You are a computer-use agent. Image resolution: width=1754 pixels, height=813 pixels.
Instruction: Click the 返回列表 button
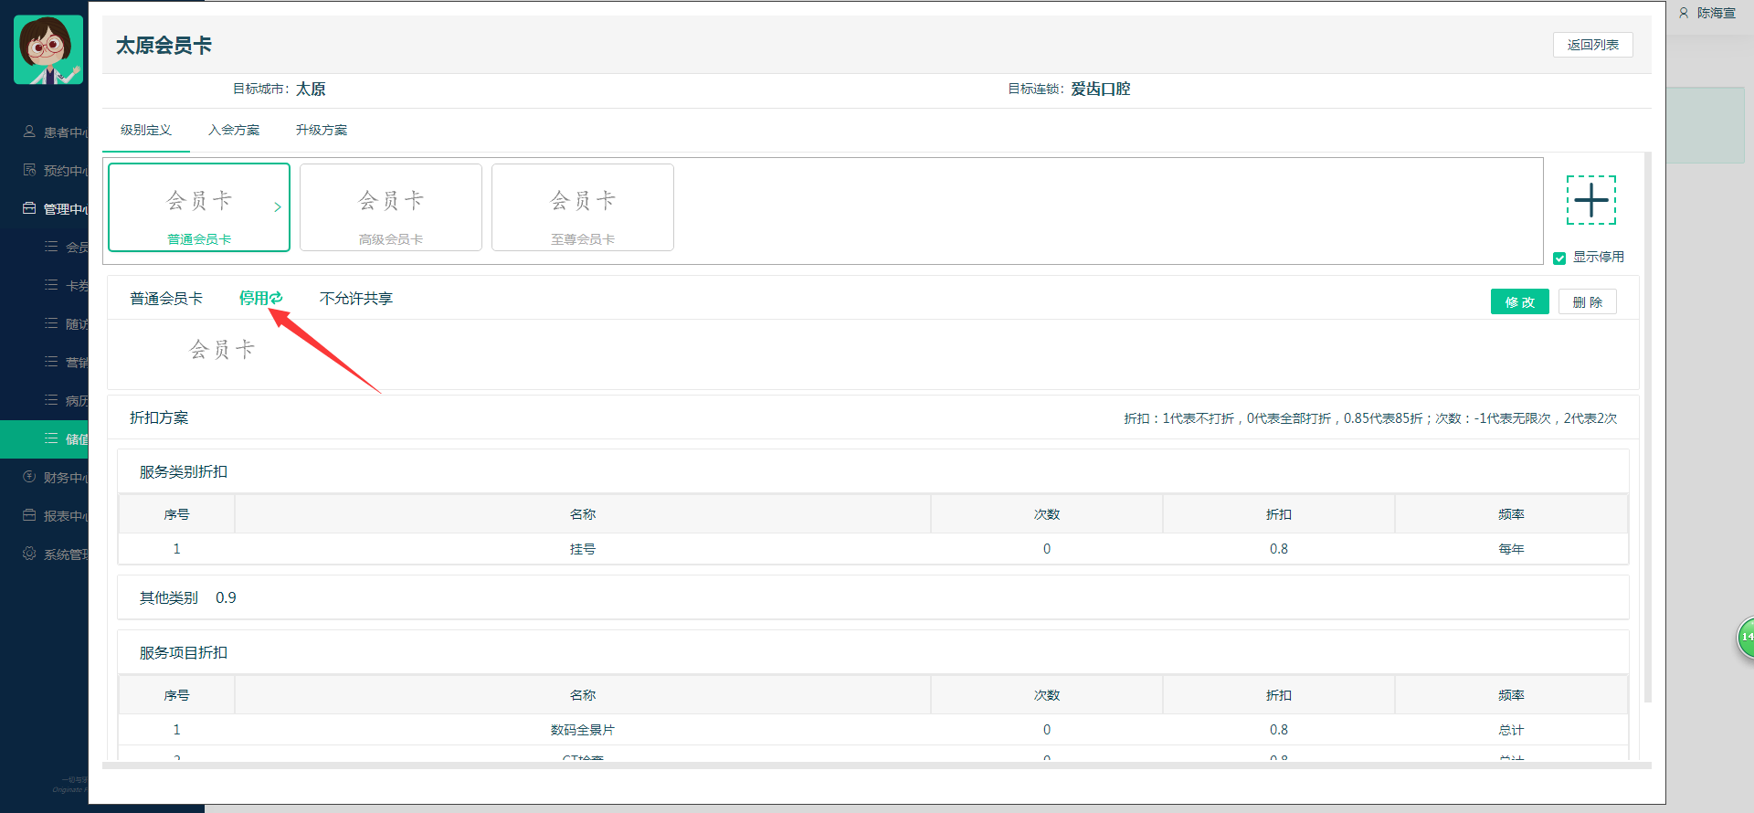(1592, 45)
